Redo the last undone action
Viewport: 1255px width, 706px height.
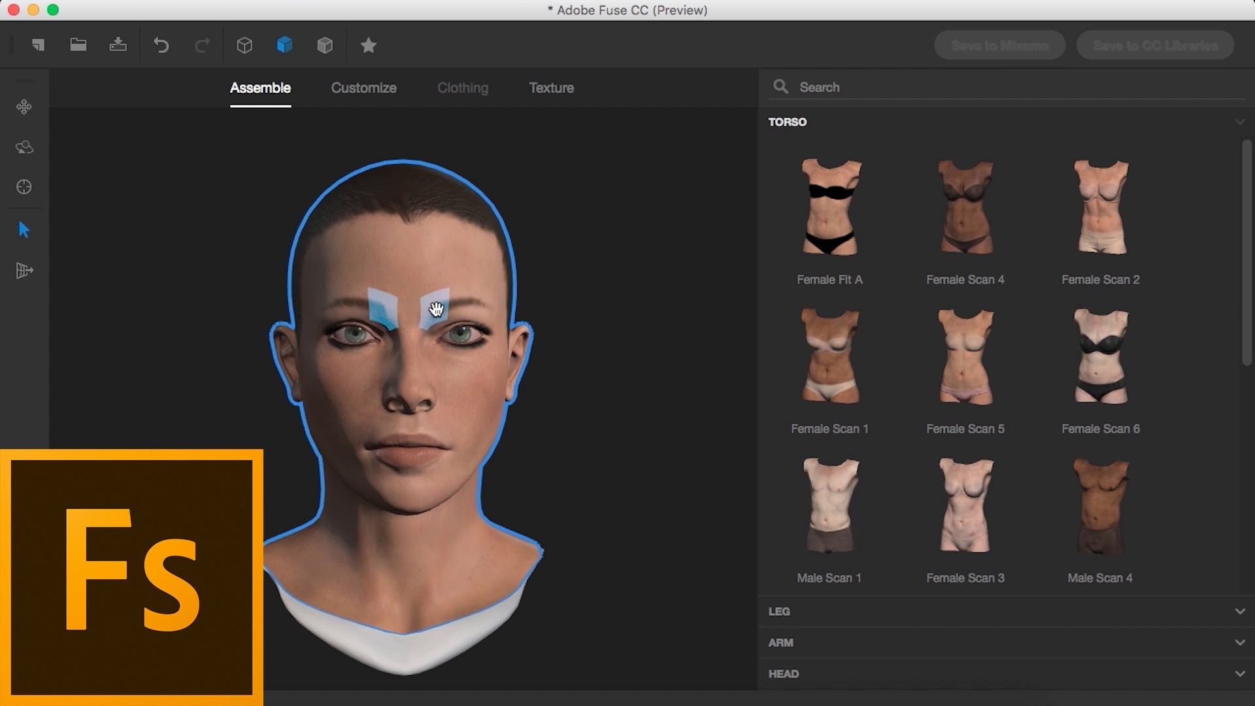click(x=202, y=45)
